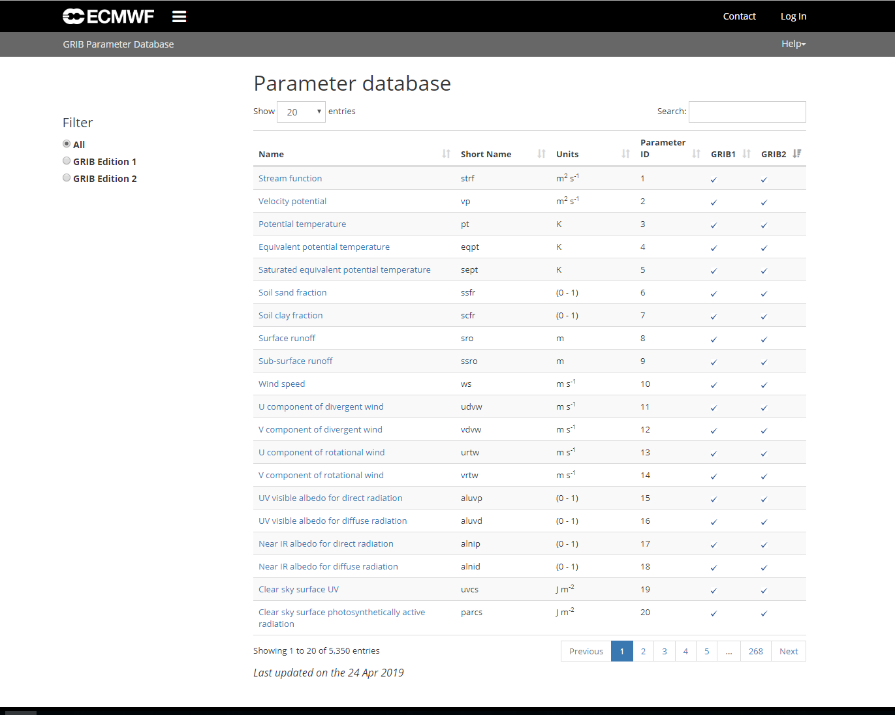The height and width of the screenshot is (715, 895).
Task: Open the Wind speed parameter link
Action: coord(281,384)
